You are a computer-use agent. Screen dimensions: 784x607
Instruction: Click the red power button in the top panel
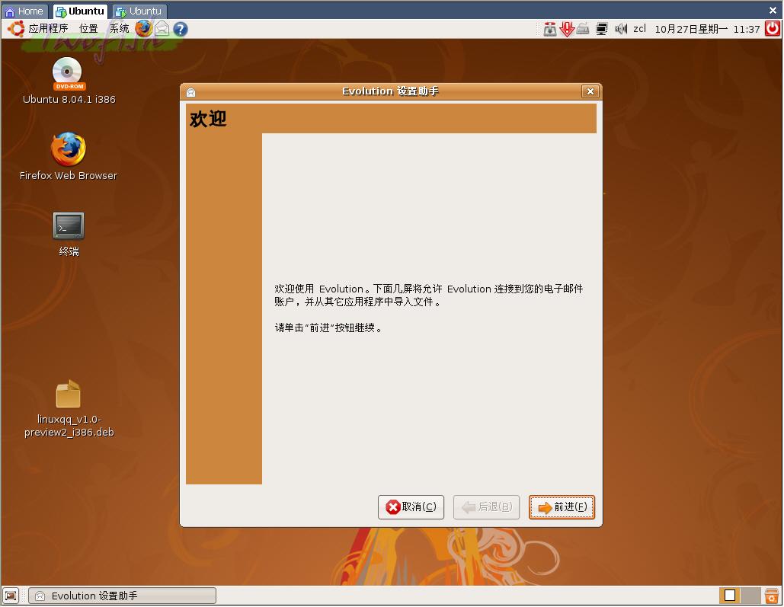pos(773,28)
